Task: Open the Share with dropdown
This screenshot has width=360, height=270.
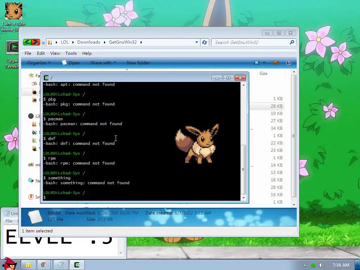Action: pyautogui.click(x=103, y=63)
